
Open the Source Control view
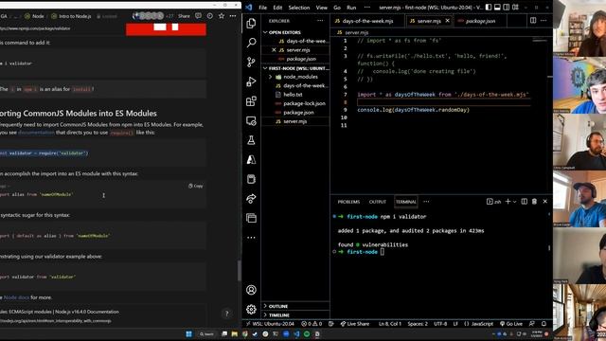coord(251,62)
